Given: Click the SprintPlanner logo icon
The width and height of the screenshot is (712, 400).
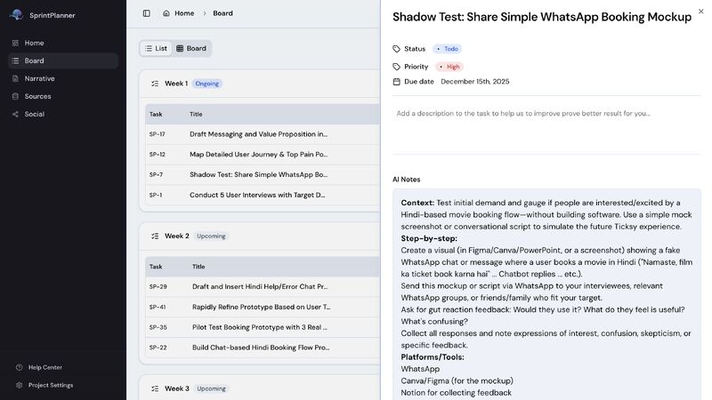Looking at the screenshot, I should tap(17, 14).
